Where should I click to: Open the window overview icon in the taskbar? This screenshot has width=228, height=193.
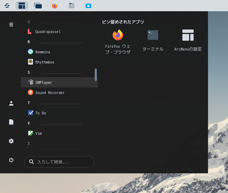(38, 6)
